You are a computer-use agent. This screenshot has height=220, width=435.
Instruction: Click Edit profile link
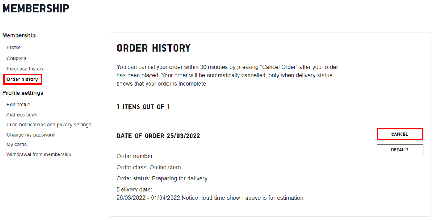point(18,105)
